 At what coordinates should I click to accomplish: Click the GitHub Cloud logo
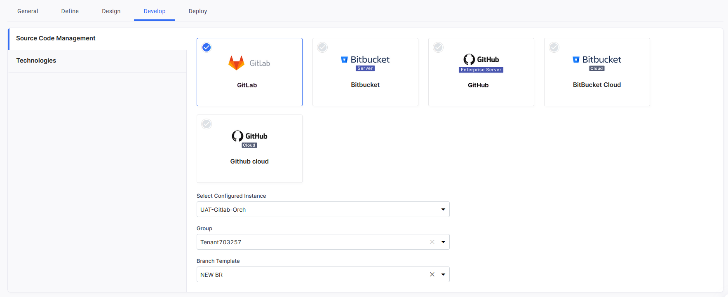coord(249,139)
